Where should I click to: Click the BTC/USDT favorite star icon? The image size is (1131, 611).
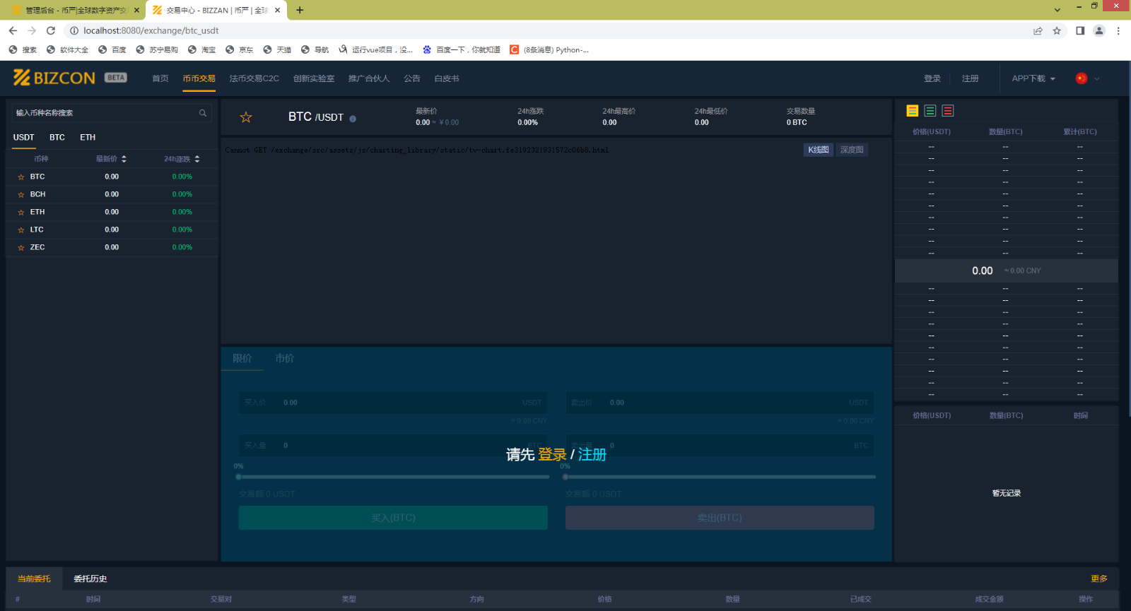click(246, 117)
